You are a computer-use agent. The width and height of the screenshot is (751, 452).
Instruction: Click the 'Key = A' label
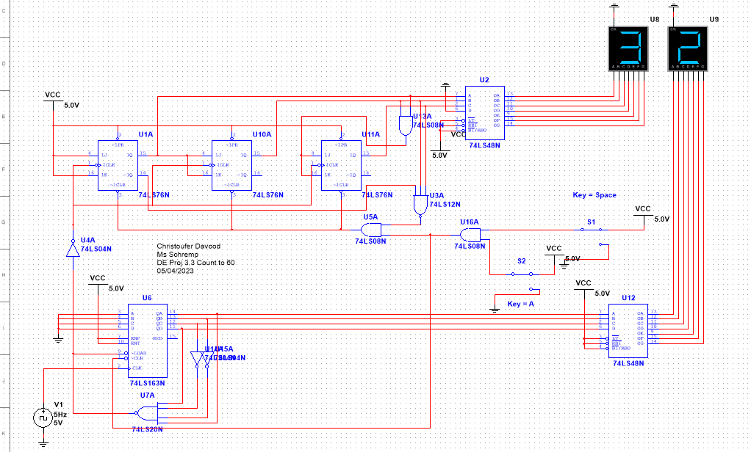(x=520, y=303)
